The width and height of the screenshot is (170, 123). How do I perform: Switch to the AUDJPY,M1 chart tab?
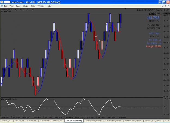point(45,121)
